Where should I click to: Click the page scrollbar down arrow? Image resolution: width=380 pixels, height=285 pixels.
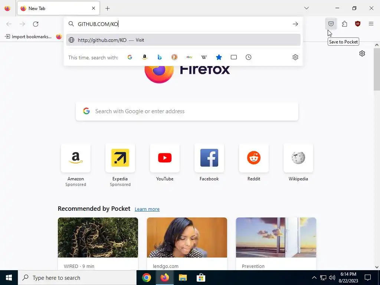click(x=377, y=267)
